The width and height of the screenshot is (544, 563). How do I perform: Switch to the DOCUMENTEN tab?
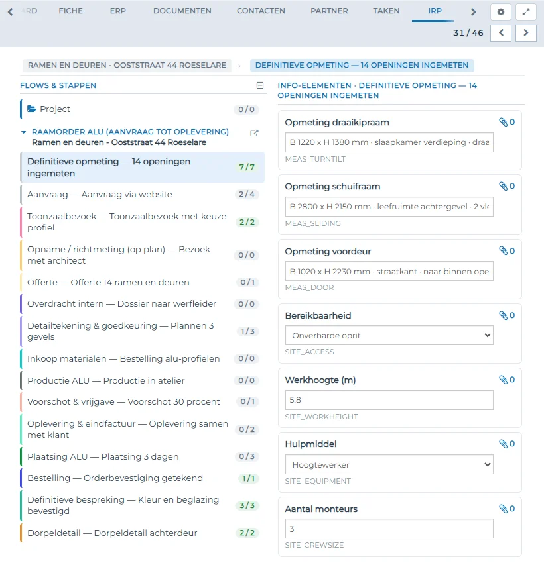(182, 11)
